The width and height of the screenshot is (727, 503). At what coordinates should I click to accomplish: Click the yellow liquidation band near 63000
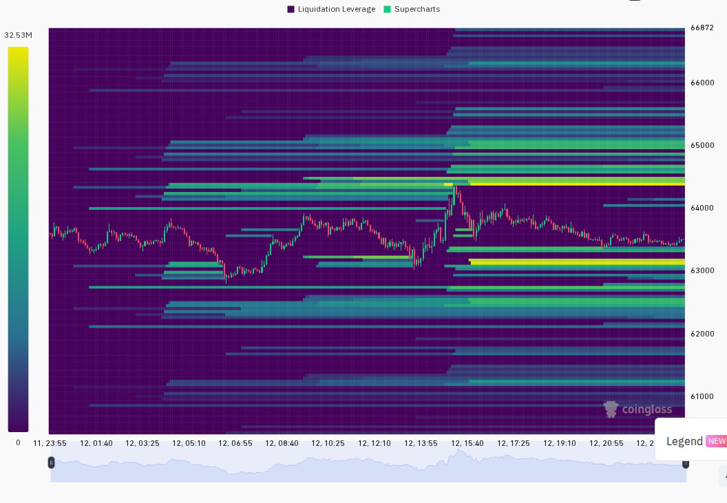tap(577, 262)
